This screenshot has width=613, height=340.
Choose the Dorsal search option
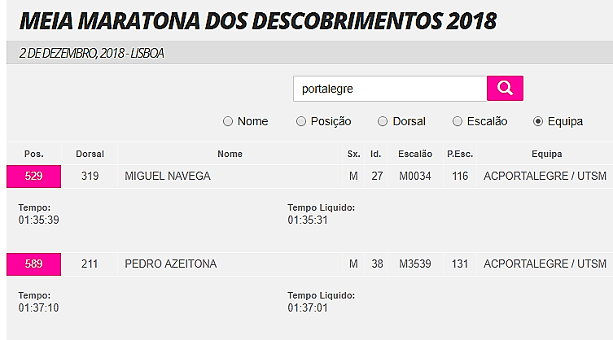pyautogui.click(x=383, y=121)
